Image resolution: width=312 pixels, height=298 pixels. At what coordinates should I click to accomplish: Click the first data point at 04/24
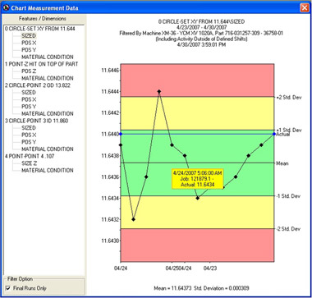pyautogui.click(x=121, y=144)
